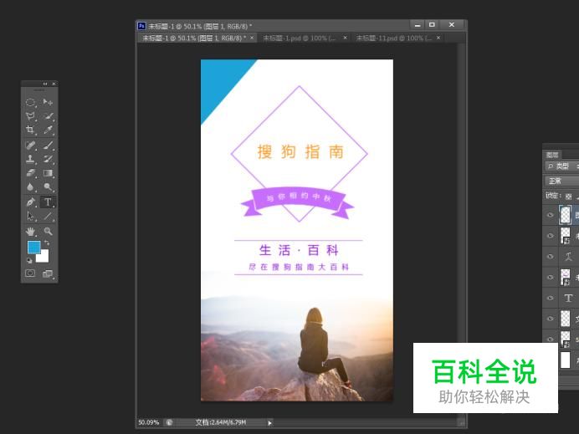Close the 未标题-1.psd tab
579x434 pixels.
345,38
